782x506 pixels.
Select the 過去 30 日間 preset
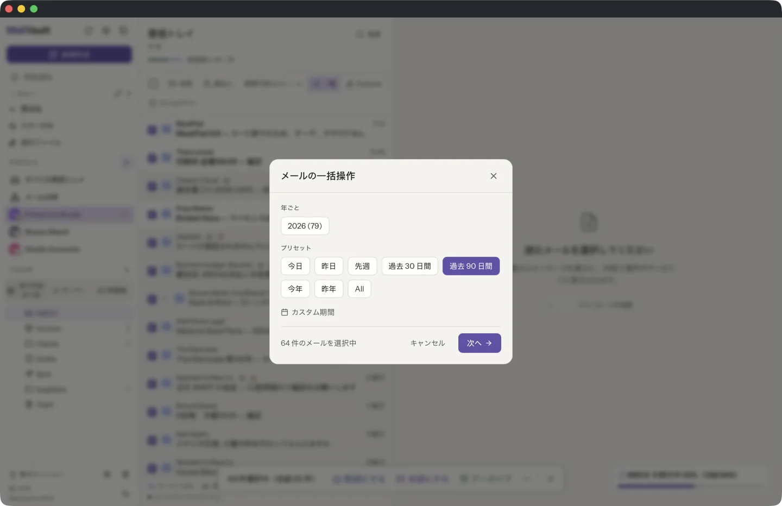click(409, 266)
